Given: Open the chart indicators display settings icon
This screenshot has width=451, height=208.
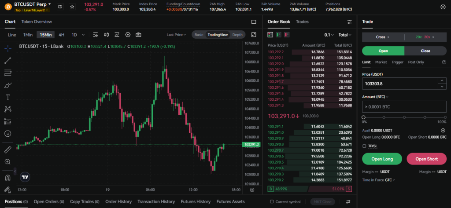Looking at the screenshot, I should [96, 35].
